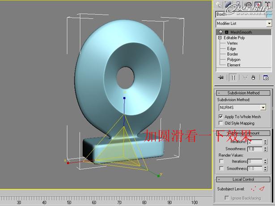
Task: Select Polygon in the modifier stack
Action: pos(233,59)
